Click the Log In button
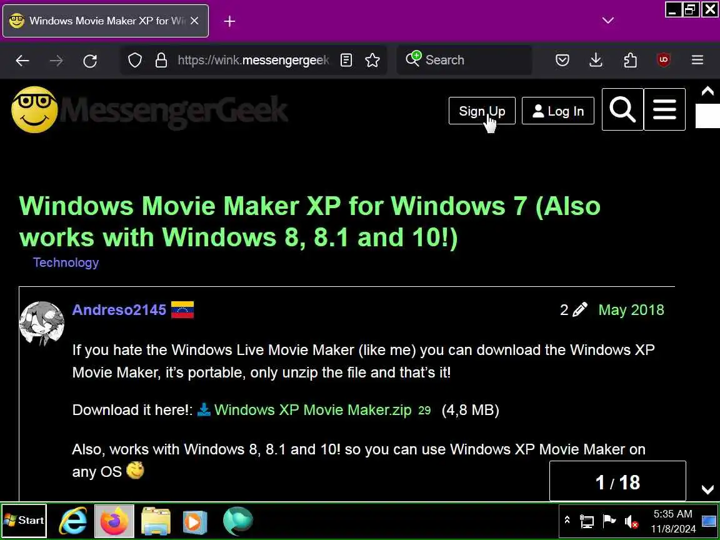 tap(558, 111)
